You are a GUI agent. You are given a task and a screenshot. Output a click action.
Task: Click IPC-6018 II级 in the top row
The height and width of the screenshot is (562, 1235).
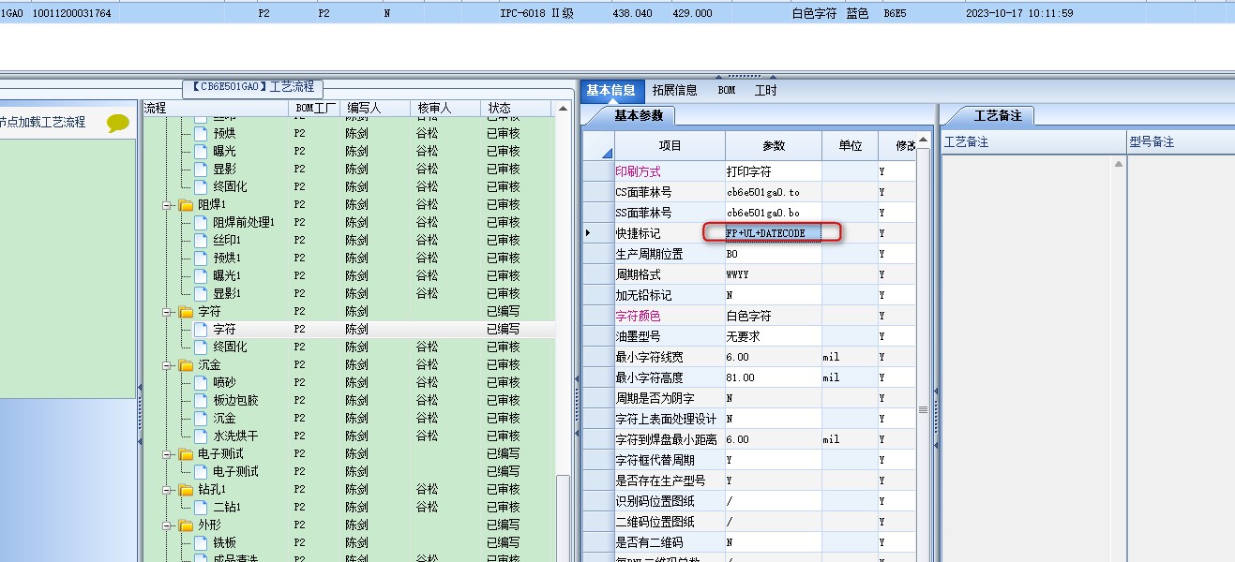[536, 13]
